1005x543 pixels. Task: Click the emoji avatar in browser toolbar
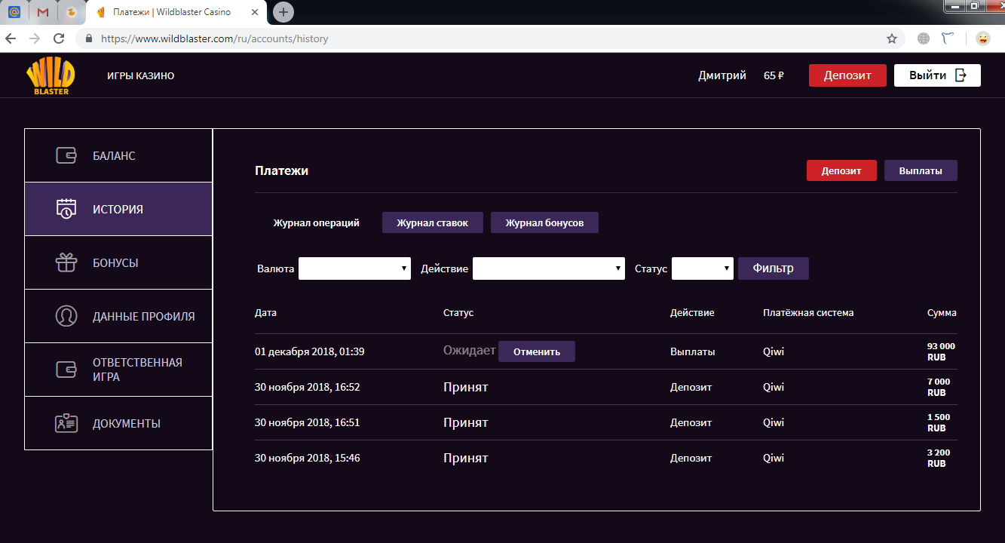[x=982, y=38]
